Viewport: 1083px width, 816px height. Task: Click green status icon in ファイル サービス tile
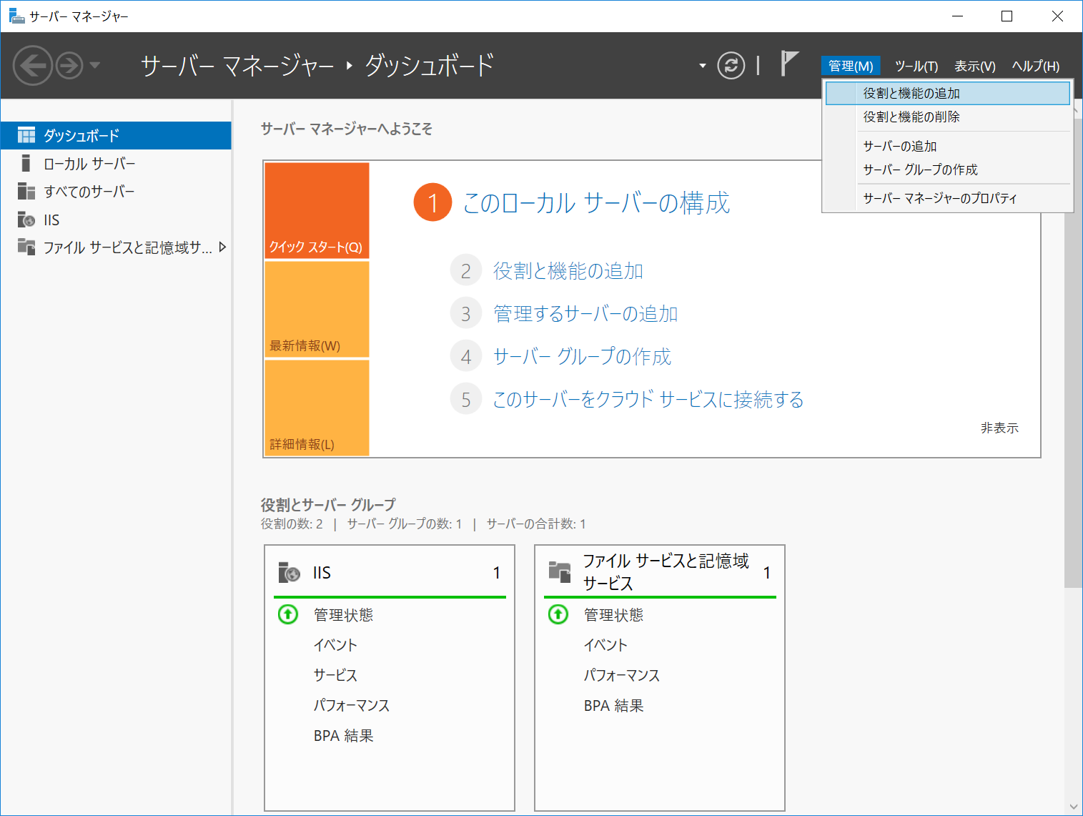pos(558,614)
